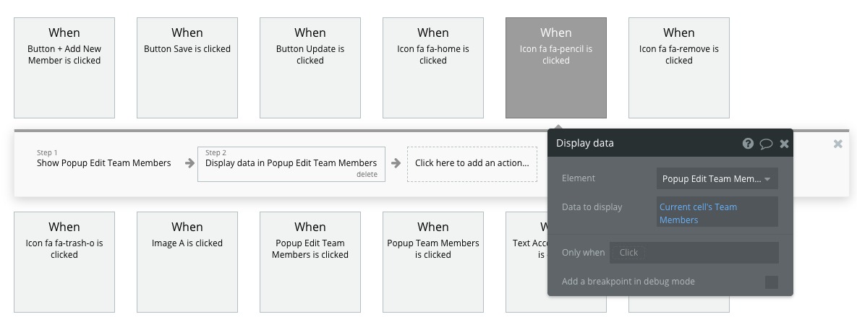Open help for Display data panel

click(x=748, y=144)
